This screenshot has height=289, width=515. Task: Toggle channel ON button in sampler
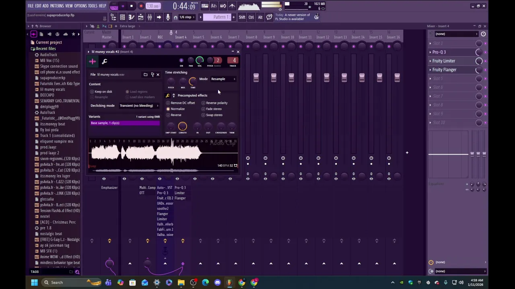click(x=181, y=61)
